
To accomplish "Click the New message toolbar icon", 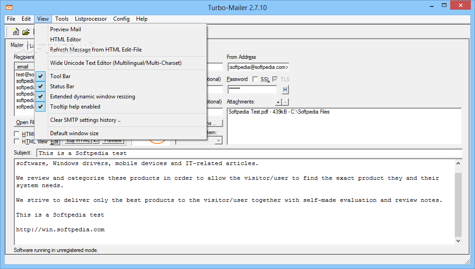I will (x=16, y=32).
